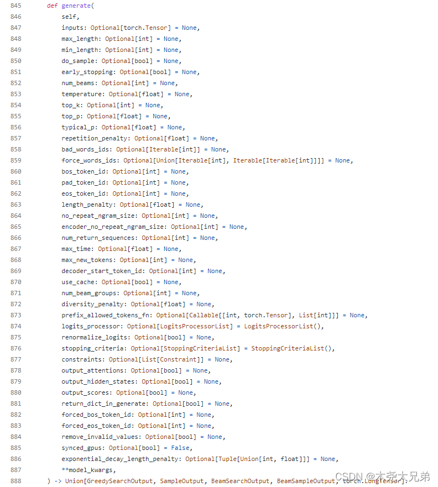Image resolution: width=438 pixels, height=487 pixels.
Task: Click 'StoppingCriteriaList()' default value
Action: (291, 348)
